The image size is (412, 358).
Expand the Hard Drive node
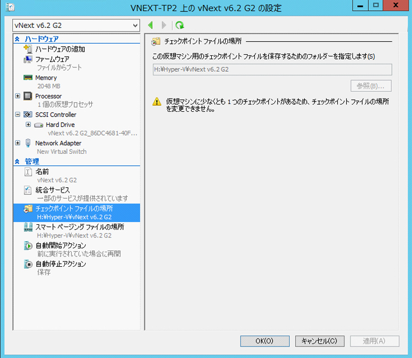(x=28, y=125)
